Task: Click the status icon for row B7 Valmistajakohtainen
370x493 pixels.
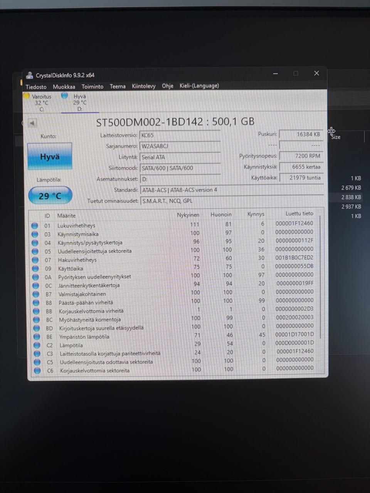Action: [36, 294]
